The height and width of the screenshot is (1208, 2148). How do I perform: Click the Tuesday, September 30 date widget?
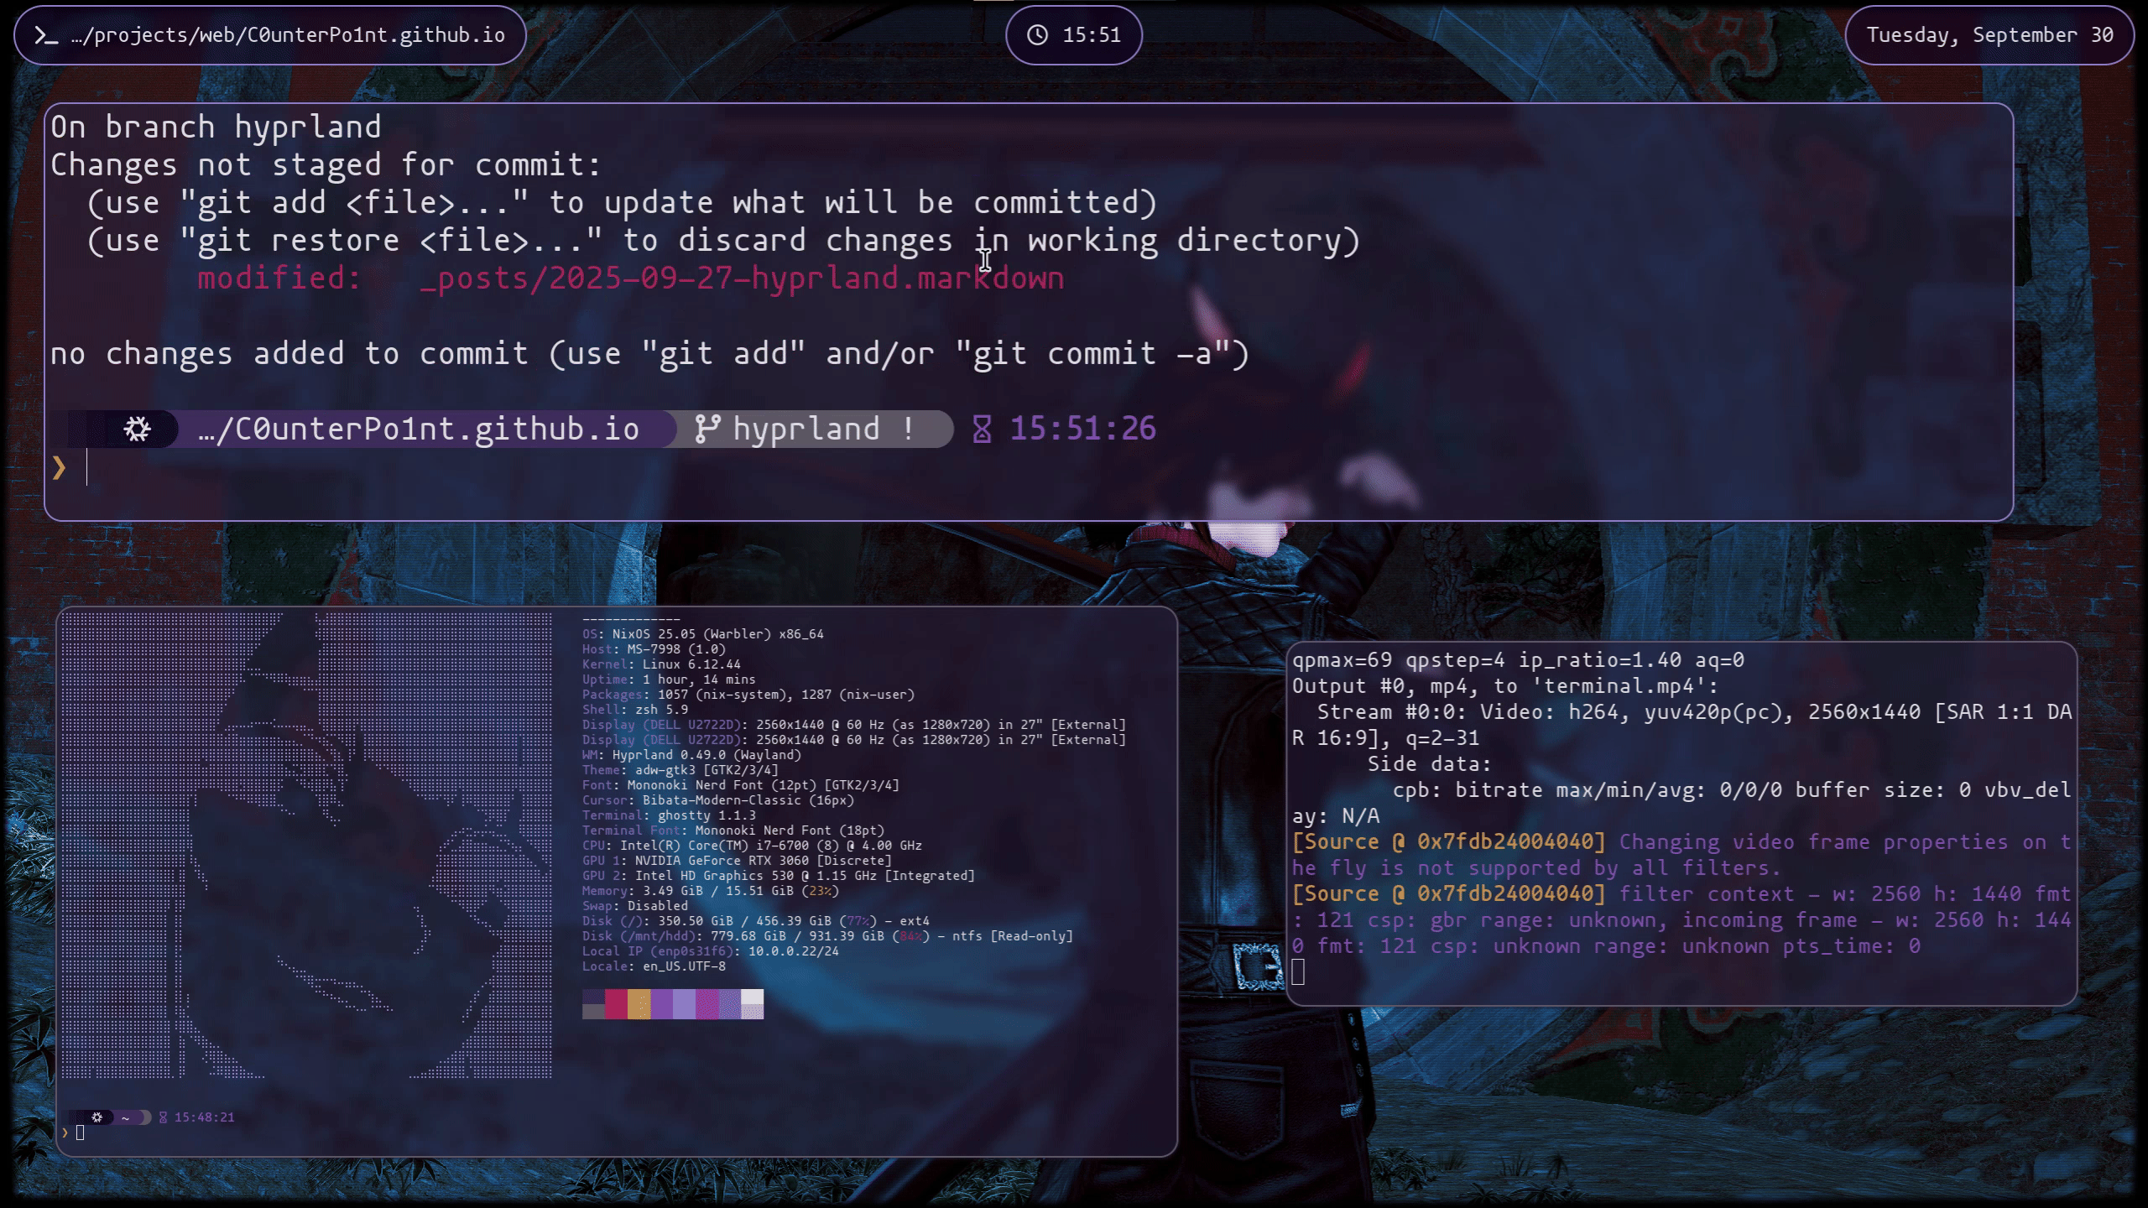[x=1989, y=35]
